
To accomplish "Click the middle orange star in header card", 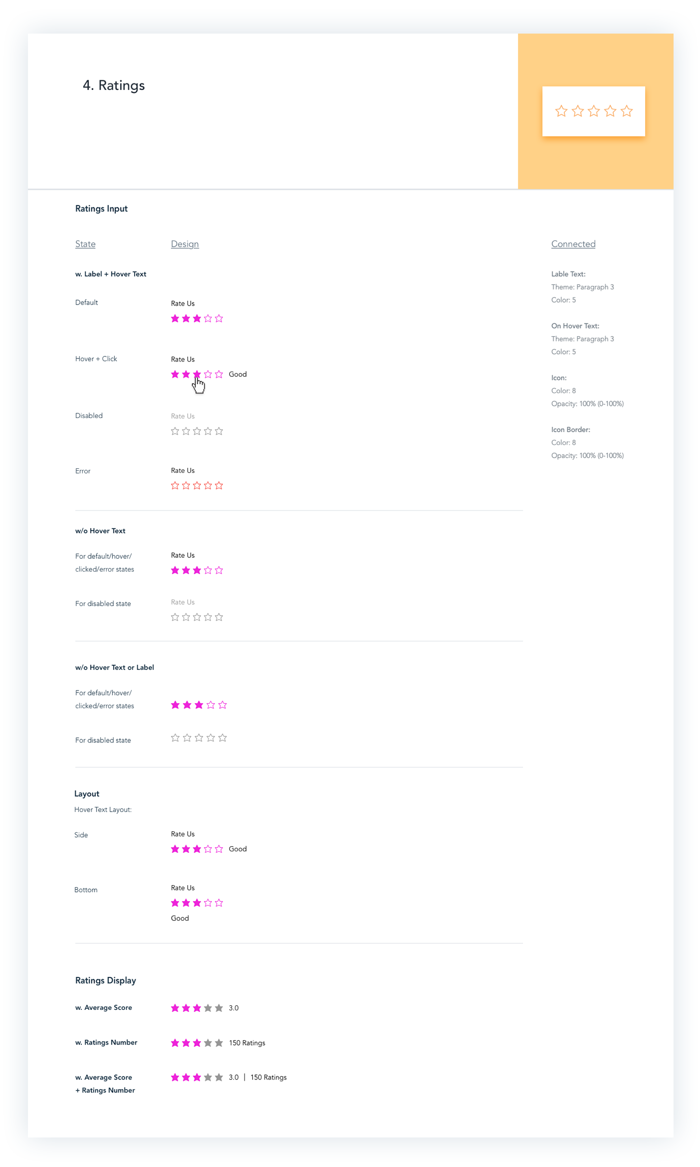I will coord(594,111).
